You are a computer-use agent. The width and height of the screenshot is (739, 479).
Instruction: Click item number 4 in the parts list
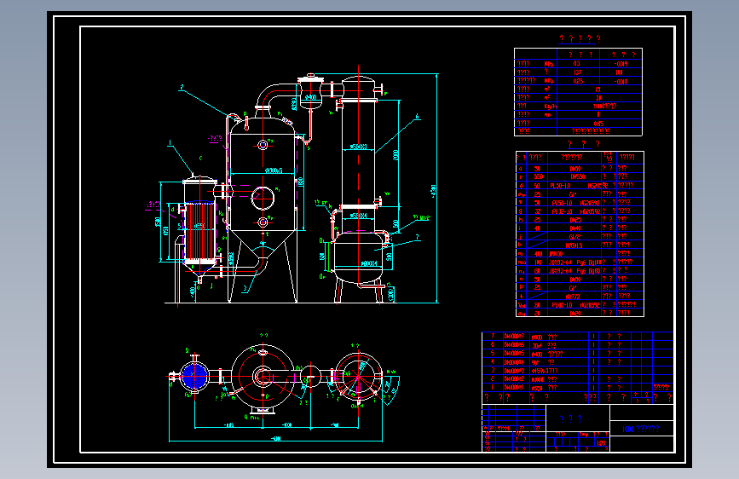click(x=493, y=361)
